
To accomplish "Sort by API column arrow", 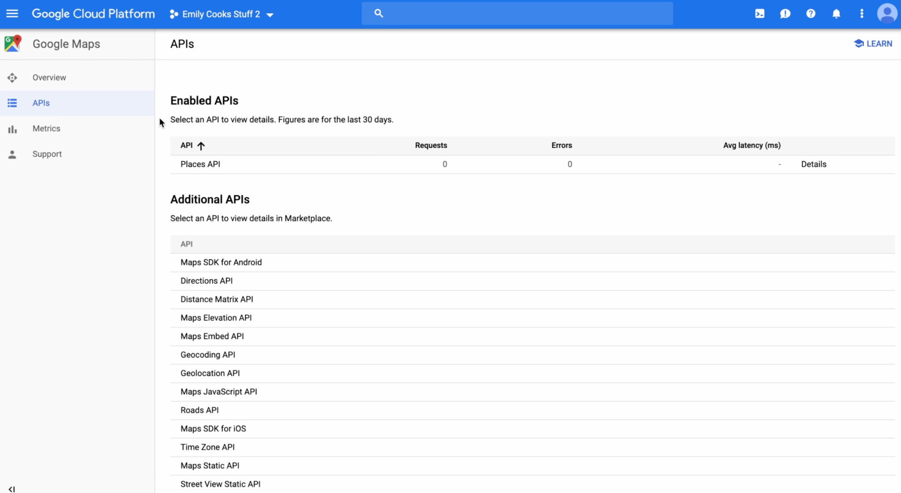I will pyautogui.click(x=201, y=146).
